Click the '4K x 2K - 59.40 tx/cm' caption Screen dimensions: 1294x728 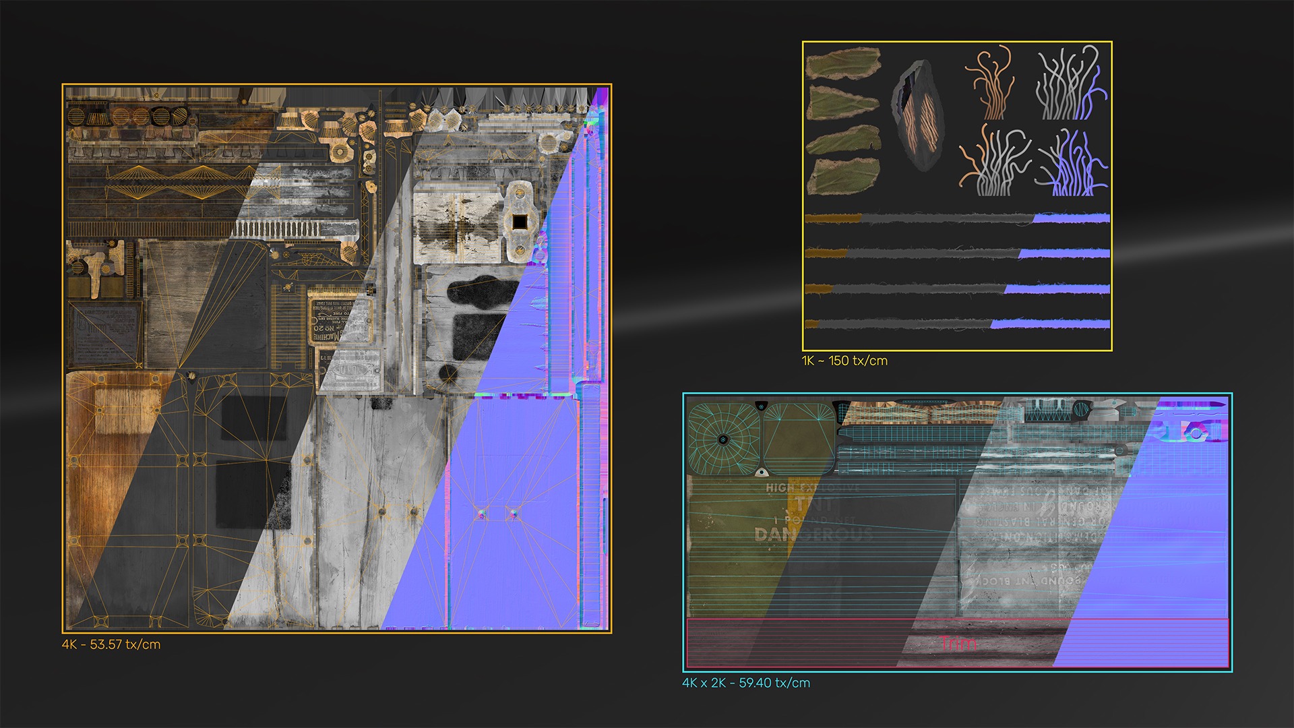coord(746,683)
